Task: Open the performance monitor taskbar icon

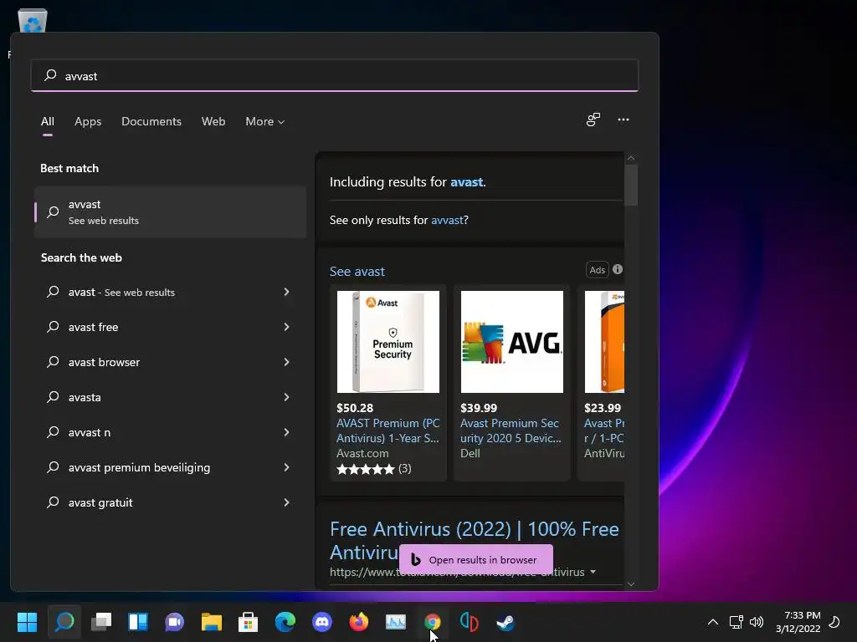Action: tap(396, 622)
